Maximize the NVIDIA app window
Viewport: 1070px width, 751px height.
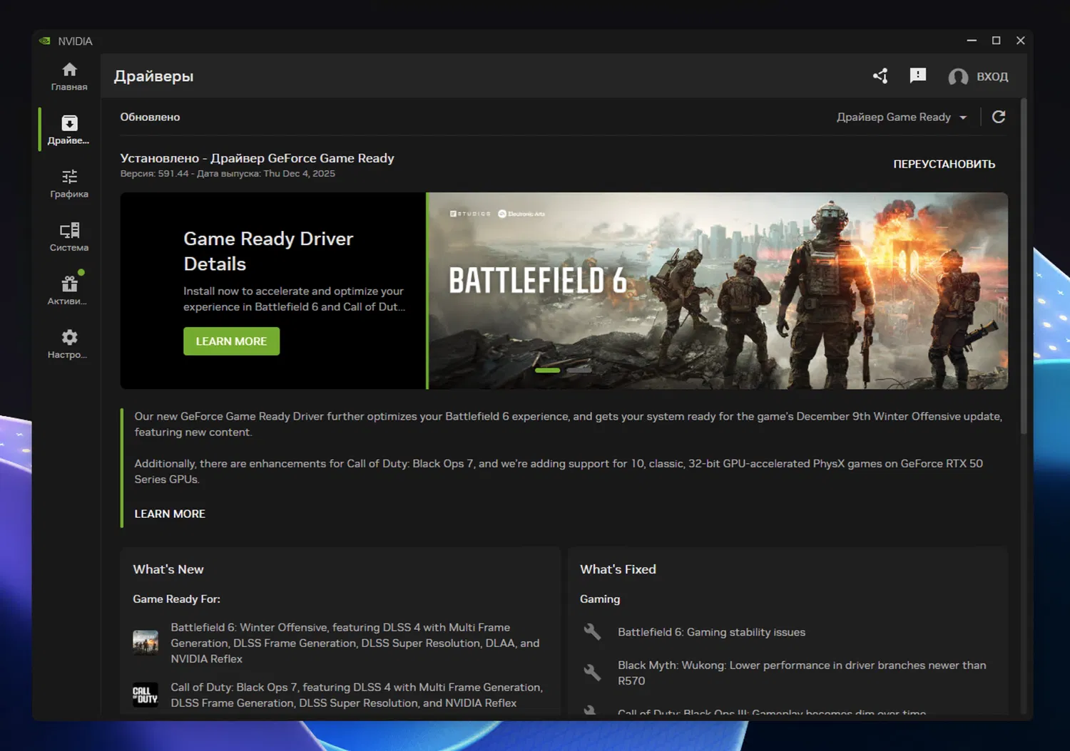point(997,41)
